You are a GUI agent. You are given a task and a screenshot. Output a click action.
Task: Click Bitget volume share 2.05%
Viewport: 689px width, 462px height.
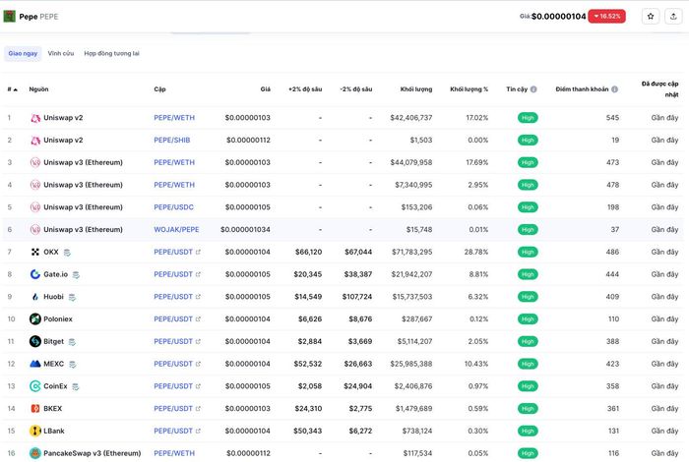pos(478,341)
